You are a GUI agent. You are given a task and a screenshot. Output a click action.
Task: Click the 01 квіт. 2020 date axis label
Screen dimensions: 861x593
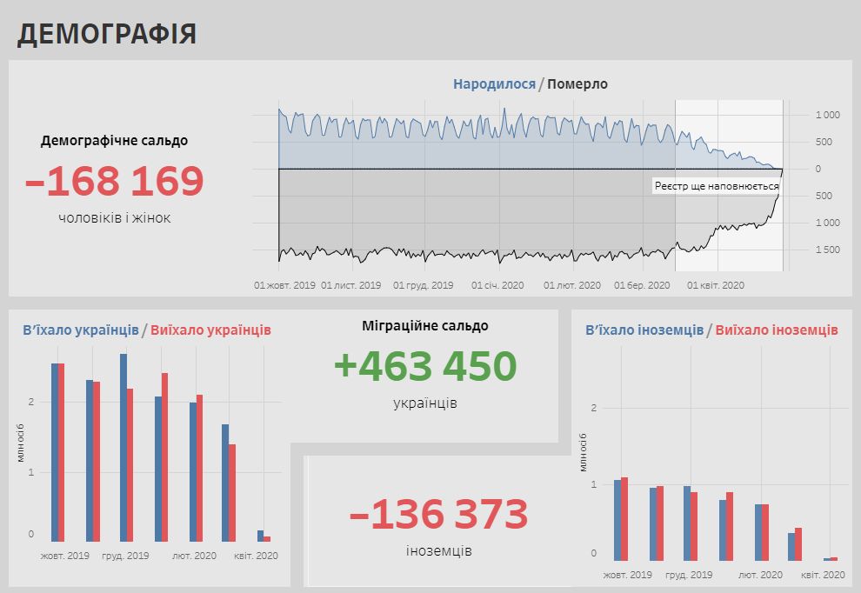click(x=716, y=285)
